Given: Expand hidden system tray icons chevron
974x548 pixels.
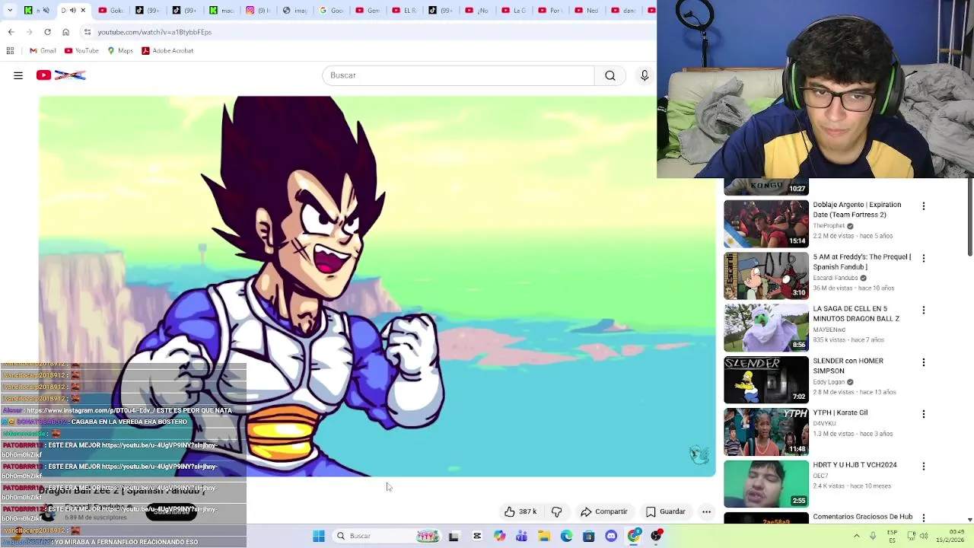Looking at the screenshot, I should point(857,537).
